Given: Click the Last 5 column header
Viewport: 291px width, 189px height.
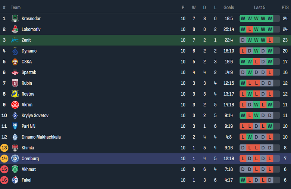Looking at the screenshot, I should 259,7.
